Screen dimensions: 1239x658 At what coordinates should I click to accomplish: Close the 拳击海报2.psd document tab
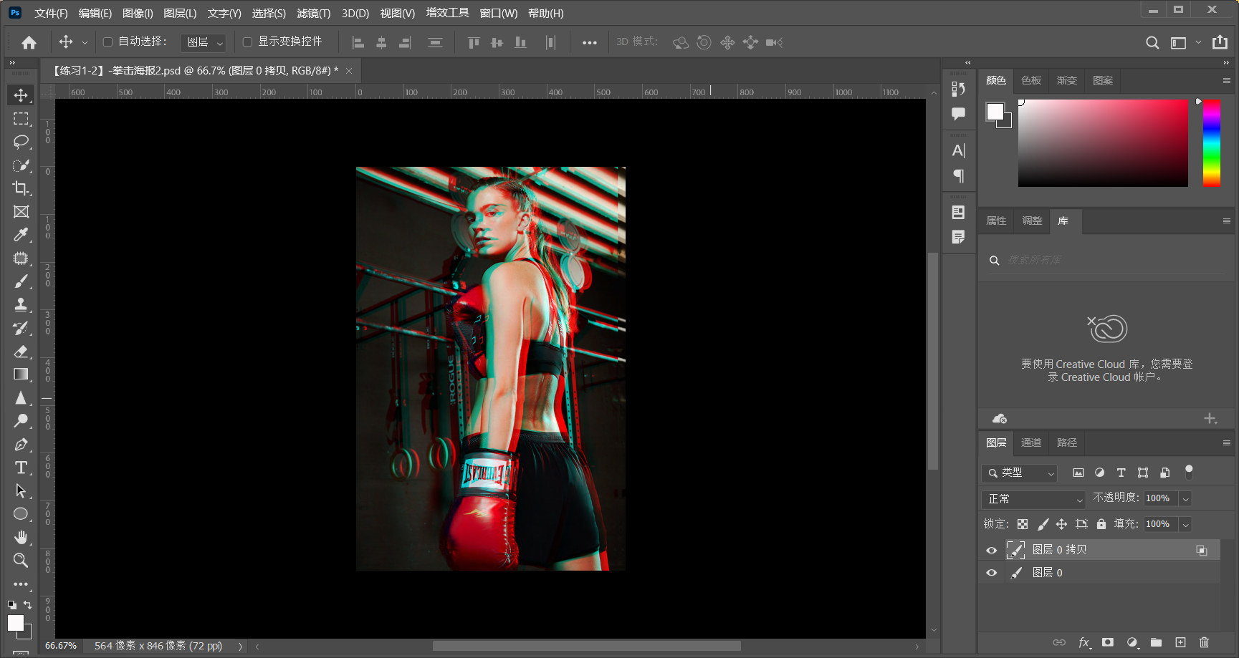[x=349, y=71]
